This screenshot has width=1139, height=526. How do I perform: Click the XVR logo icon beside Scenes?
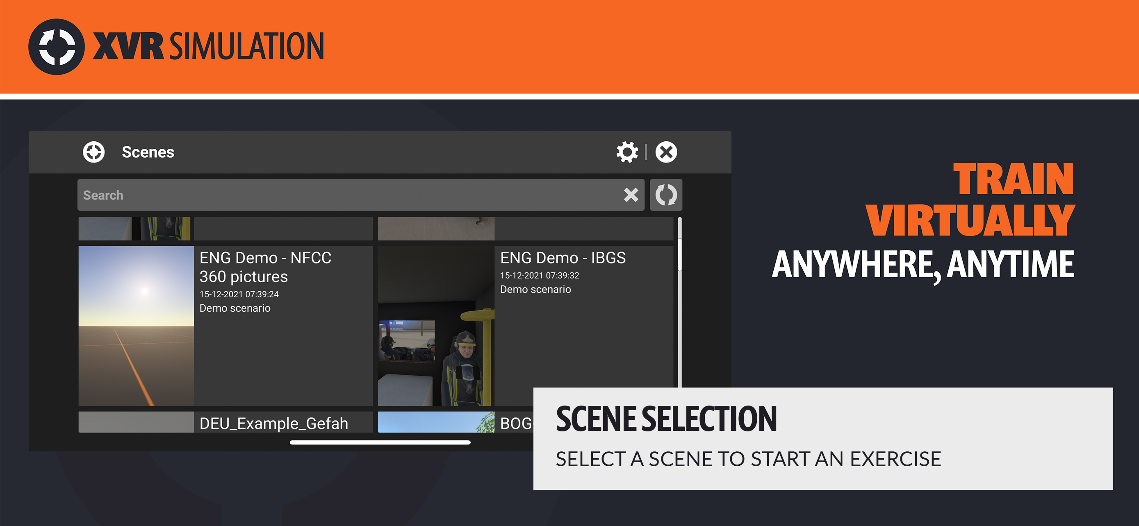tap(94, 152)
